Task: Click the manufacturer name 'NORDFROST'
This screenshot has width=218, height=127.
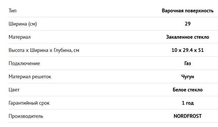Action: coord(188,116)
